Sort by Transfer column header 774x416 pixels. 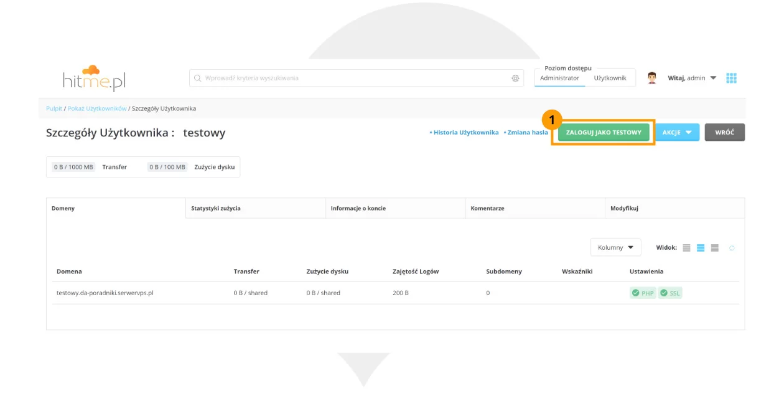pos(246,272)
